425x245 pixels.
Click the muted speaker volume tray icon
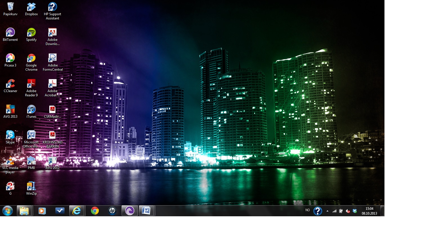[348, 211]
